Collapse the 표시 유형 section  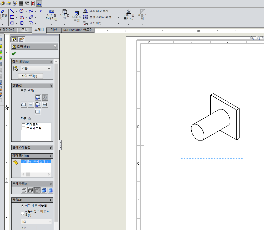pyautogui.click(x=50, y=184)
